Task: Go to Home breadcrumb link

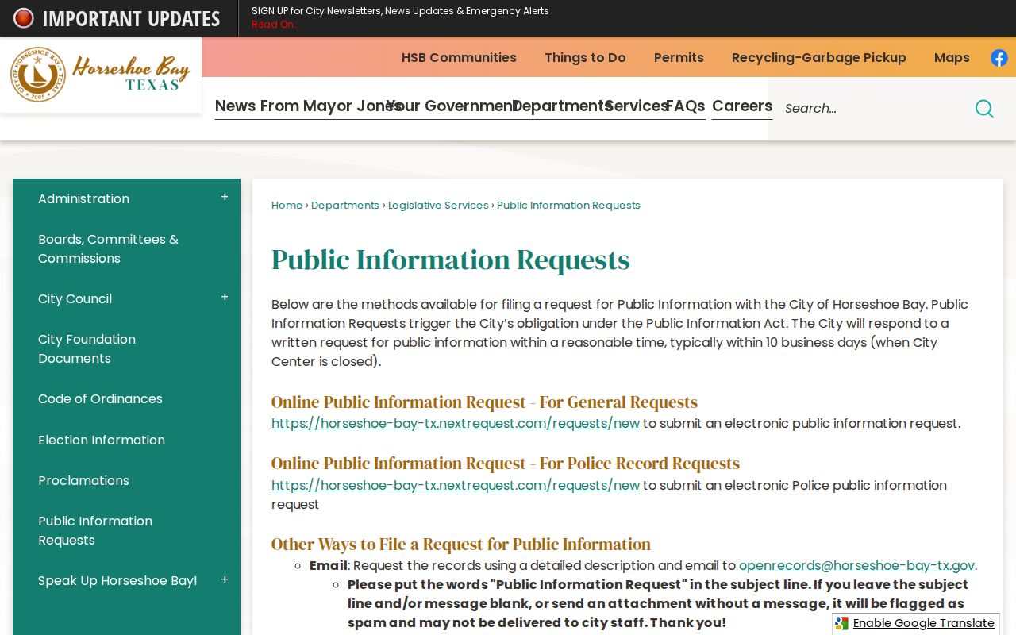Action: pos(287,206)
